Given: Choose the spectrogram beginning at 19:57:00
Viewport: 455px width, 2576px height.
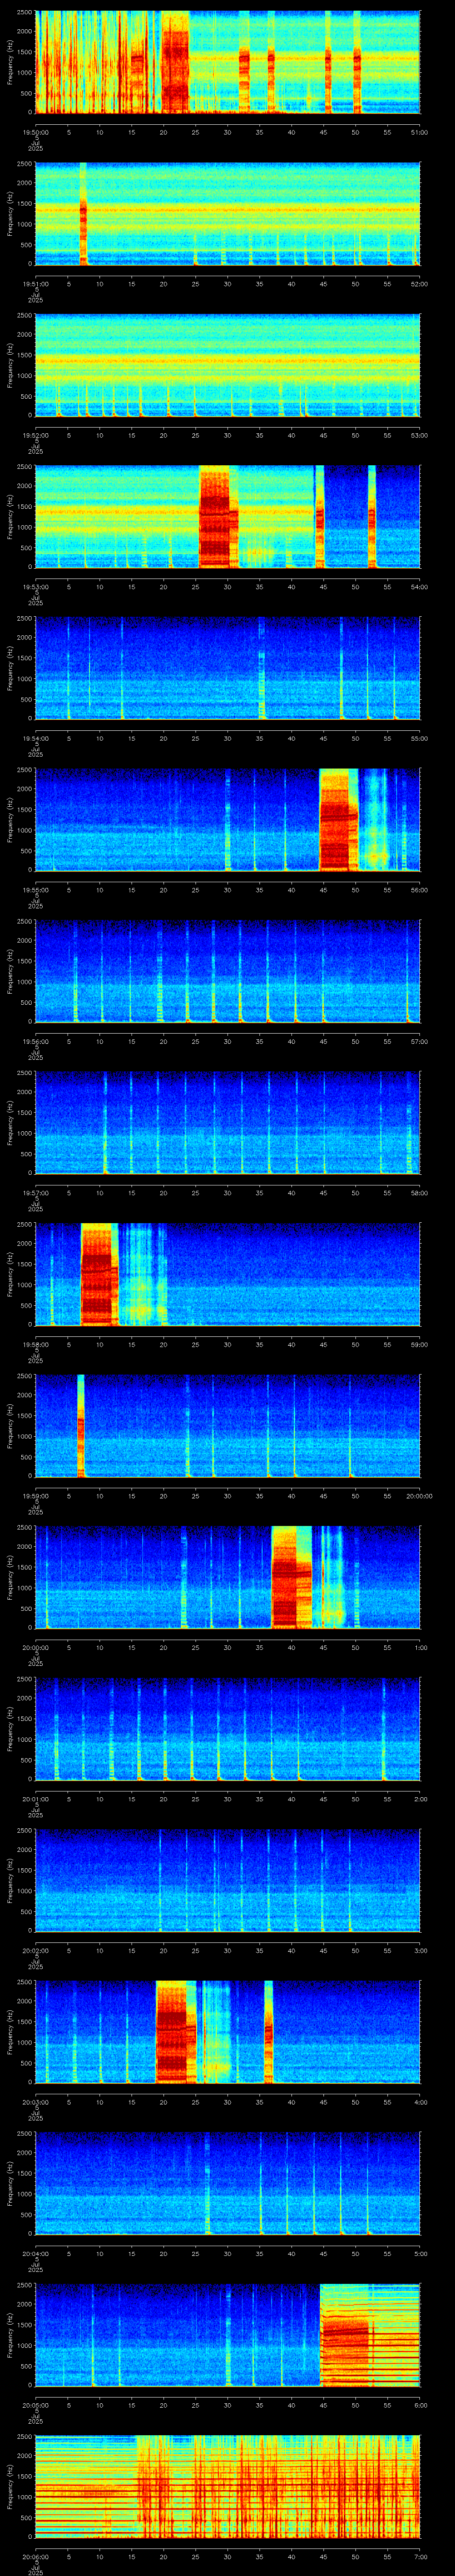Looking at the screenshot, I should [228, 1123].
